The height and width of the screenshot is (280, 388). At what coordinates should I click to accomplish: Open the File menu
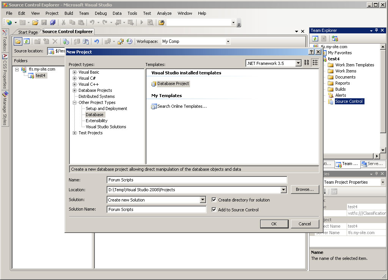pyautogui.click(x=9, y=13)
